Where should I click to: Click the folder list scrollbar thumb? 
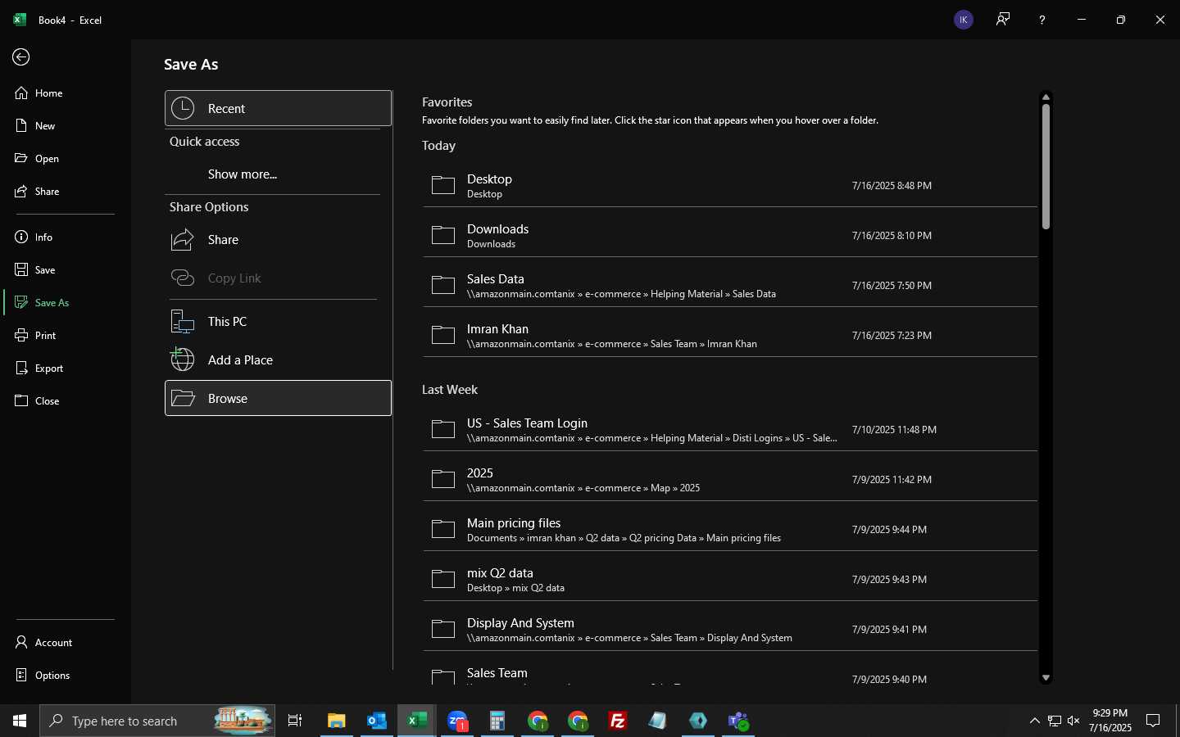[1046, 166]
